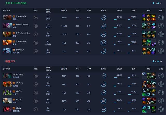The width and height of the screenshot is (166, 115).
Task: Click the small team icon beside VG.Eurus
Action: (x=14, y=75)
